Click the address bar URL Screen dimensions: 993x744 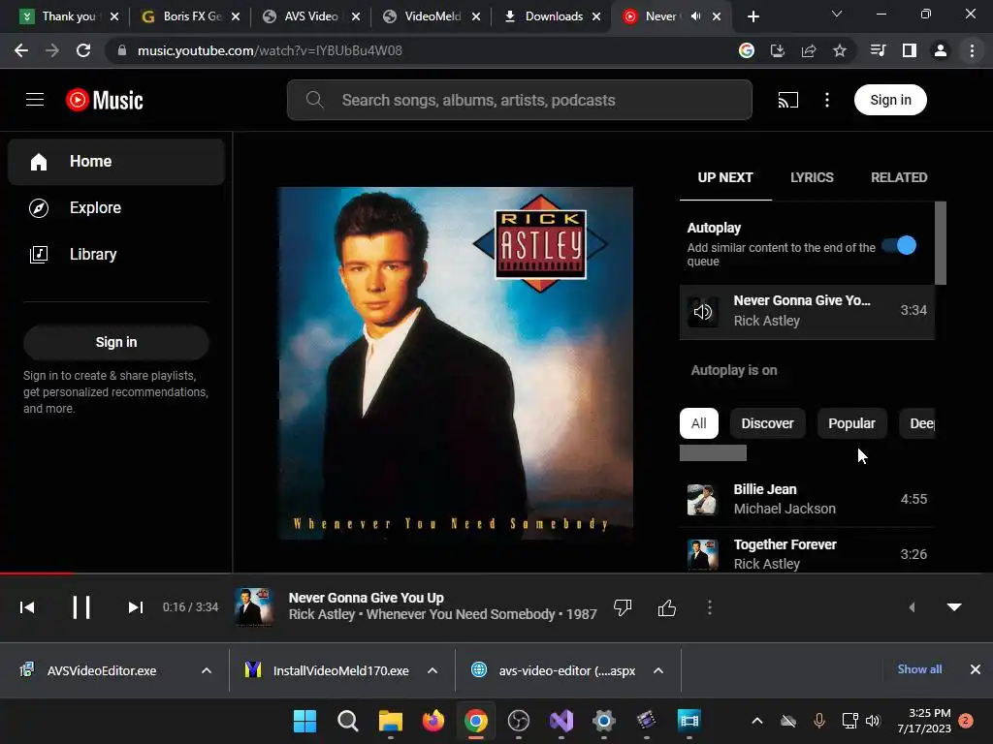pyautogui.click(x=271, y=50)
